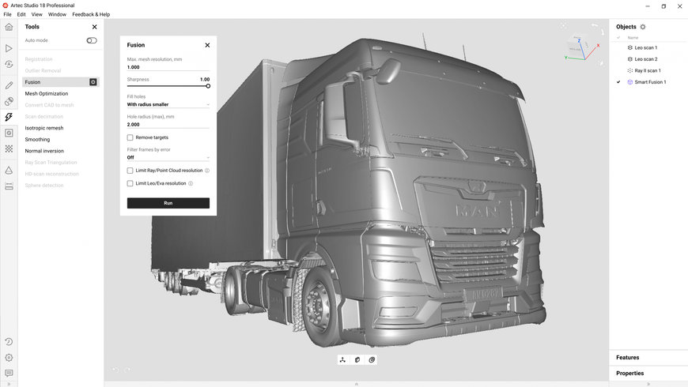Click the middle cube viewport toolbar icon
This screenshot has width=688, height=387.
[x=357, y=360]
